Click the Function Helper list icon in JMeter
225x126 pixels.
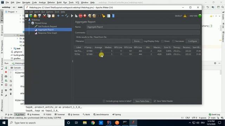[109, 16]
